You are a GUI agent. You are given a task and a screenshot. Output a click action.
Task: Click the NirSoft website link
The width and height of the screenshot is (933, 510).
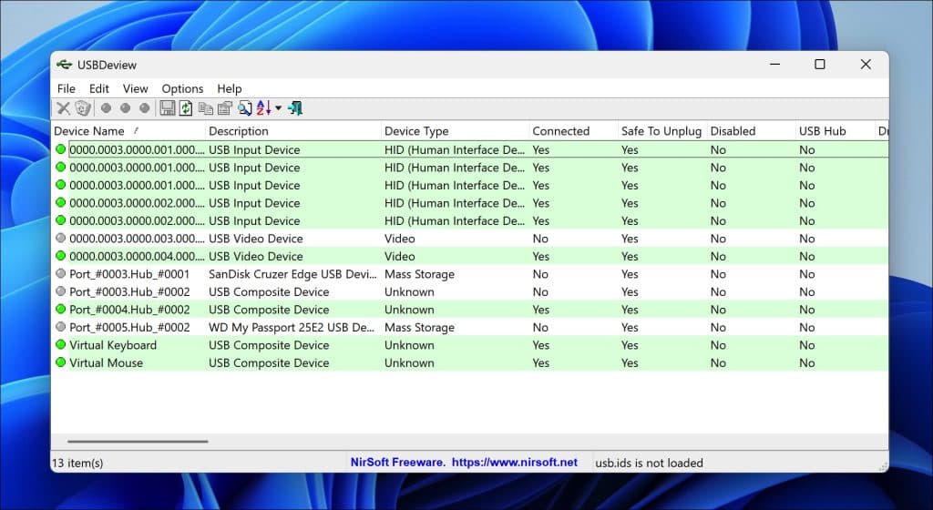[x=514, y=463]
